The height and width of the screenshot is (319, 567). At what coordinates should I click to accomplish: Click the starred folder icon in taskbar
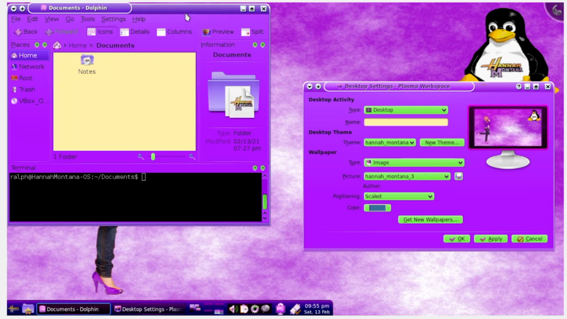tap(28, 308)
